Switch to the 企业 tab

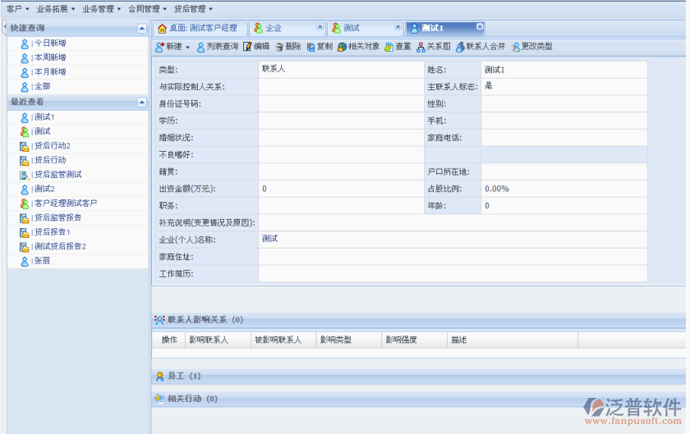(274, 28)
